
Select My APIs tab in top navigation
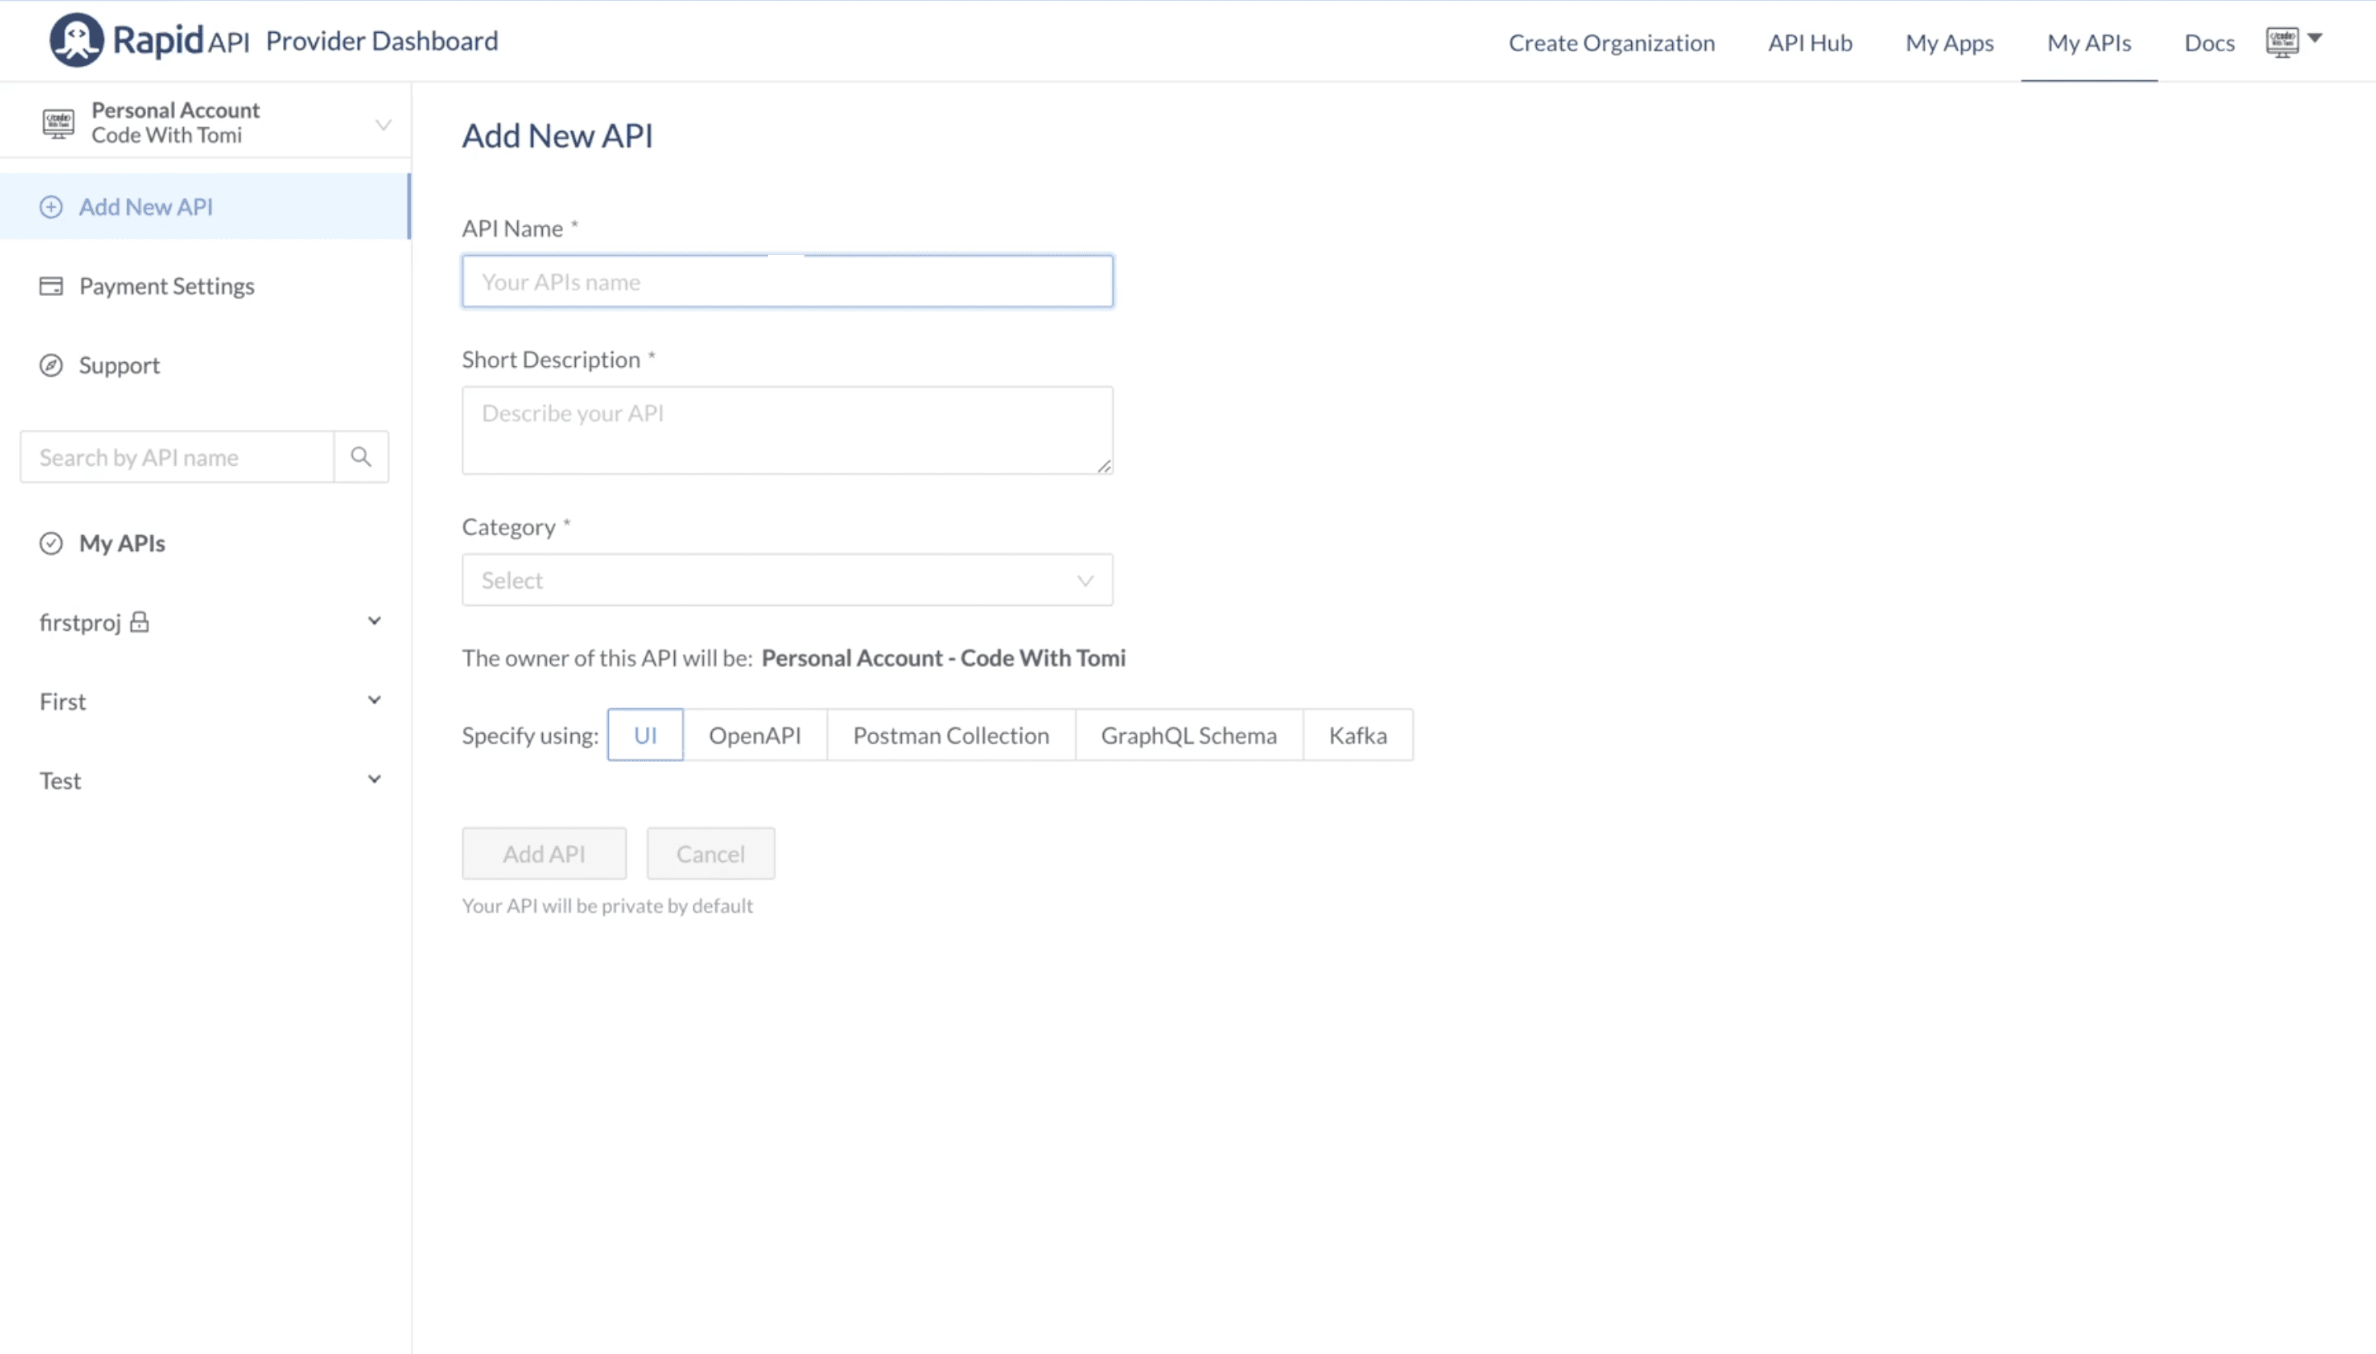click(2089, 43)
